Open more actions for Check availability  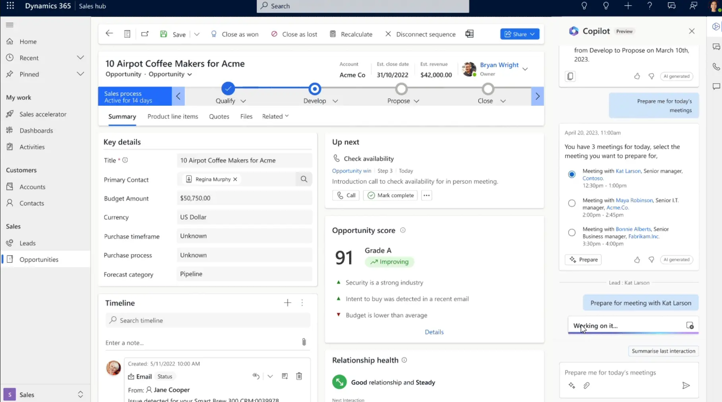click(x=426, y=195)
